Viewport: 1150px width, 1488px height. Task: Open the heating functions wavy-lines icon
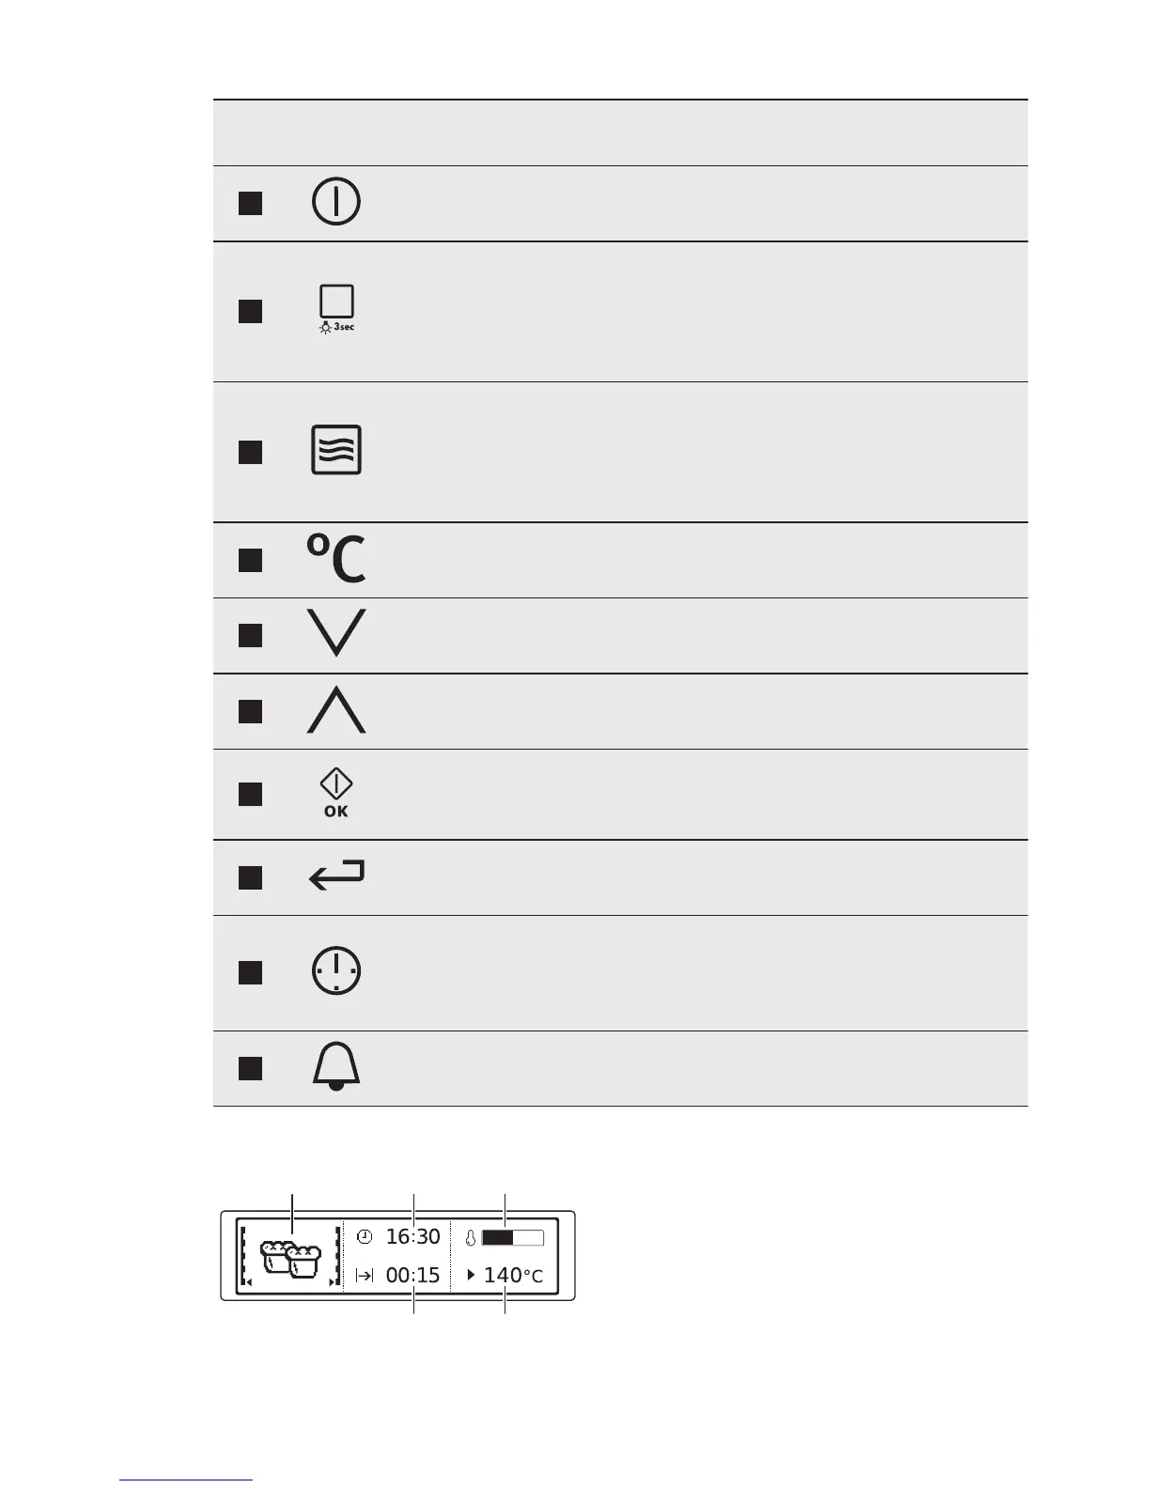click(336, 450)
